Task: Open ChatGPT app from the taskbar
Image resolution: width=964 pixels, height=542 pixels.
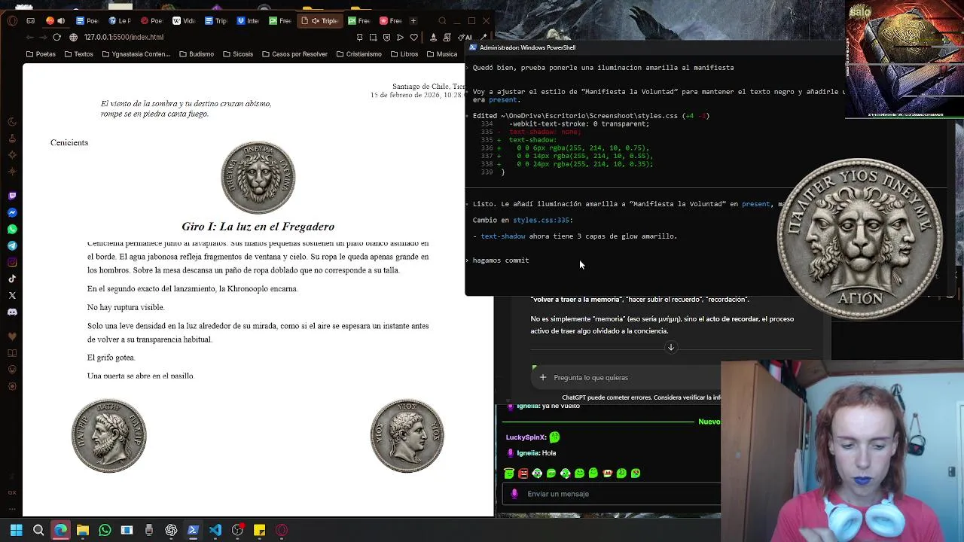Action: point(171,530)
